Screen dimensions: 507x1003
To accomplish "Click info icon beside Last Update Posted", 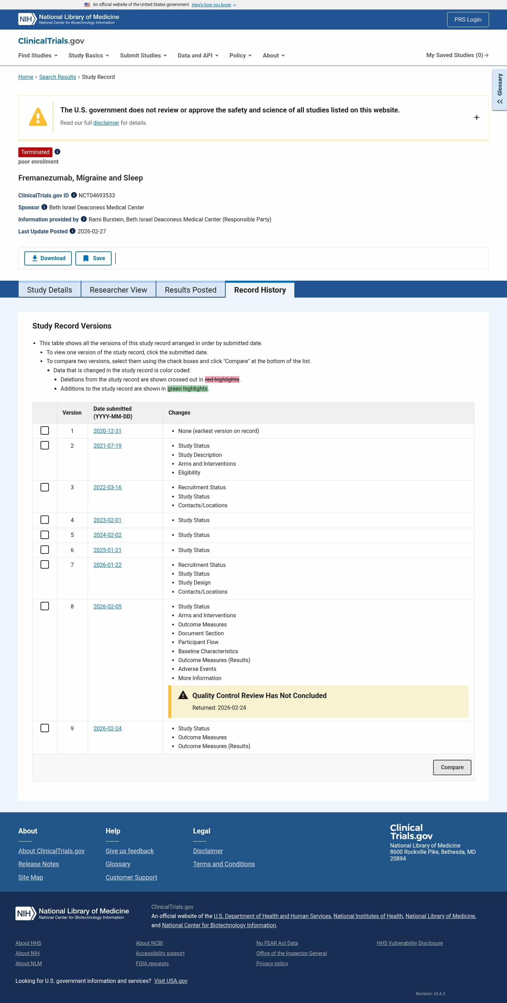I will (72, 231).
